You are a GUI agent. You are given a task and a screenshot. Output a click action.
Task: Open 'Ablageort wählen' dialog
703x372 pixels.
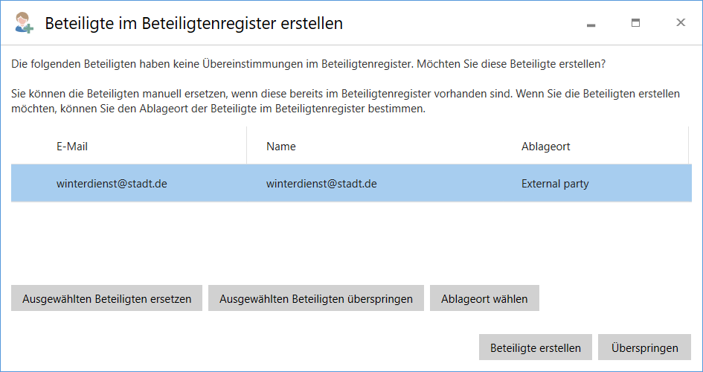484,298
